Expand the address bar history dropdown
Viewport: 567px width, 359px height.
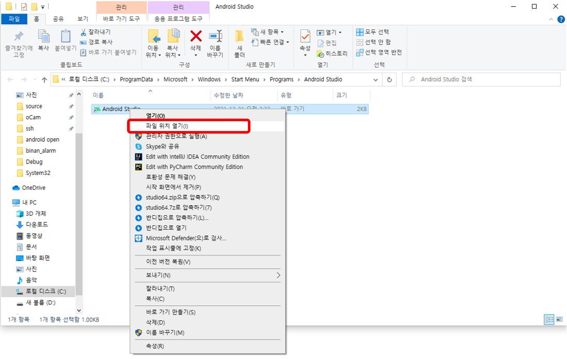point(376,80)
